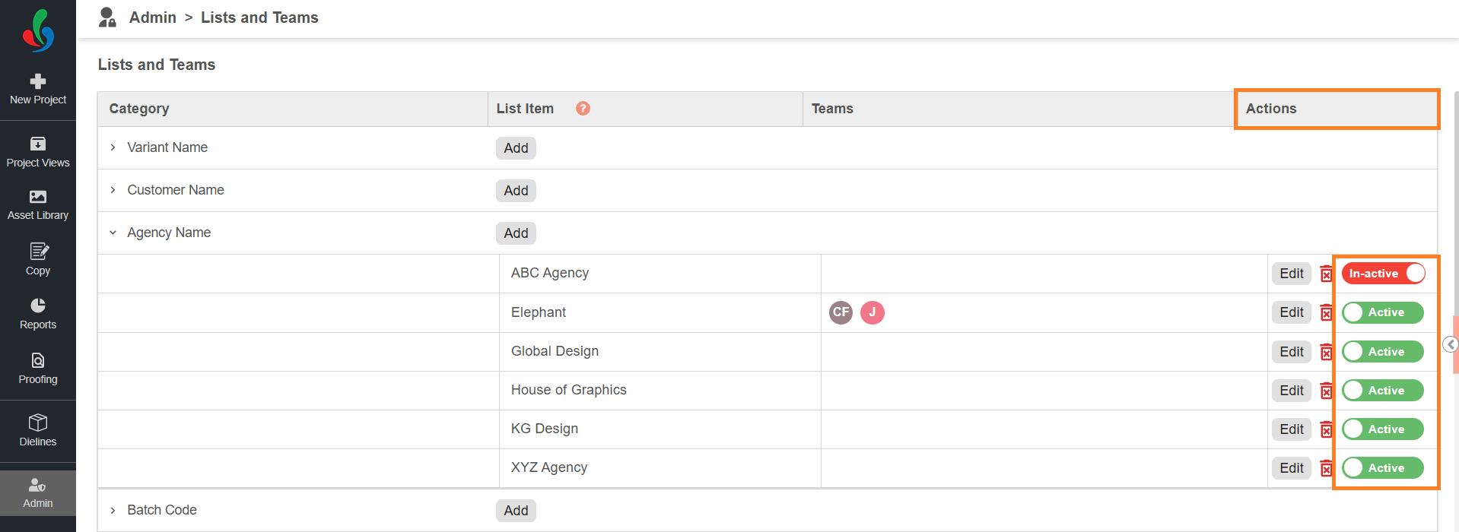Select Admin in the left sidebar

[x=38, y=492]
